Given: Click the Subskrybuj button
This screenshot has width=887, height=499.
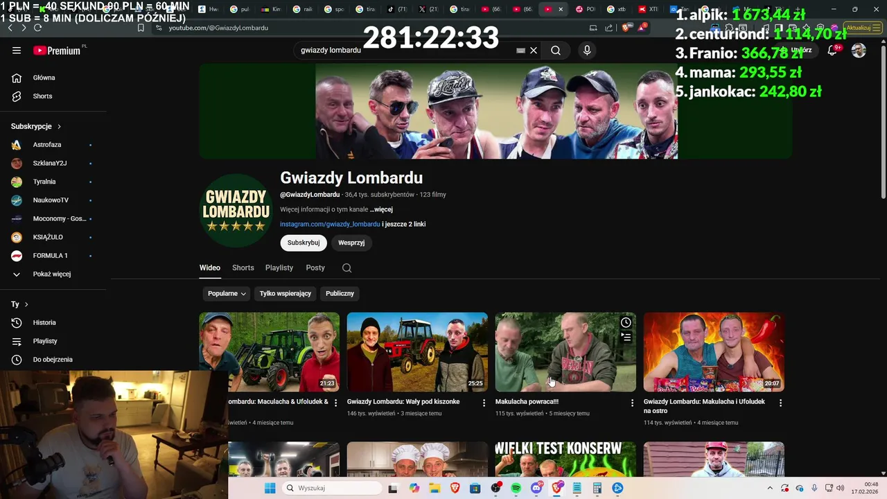Looking at the screenshot, I should (303, 243).
